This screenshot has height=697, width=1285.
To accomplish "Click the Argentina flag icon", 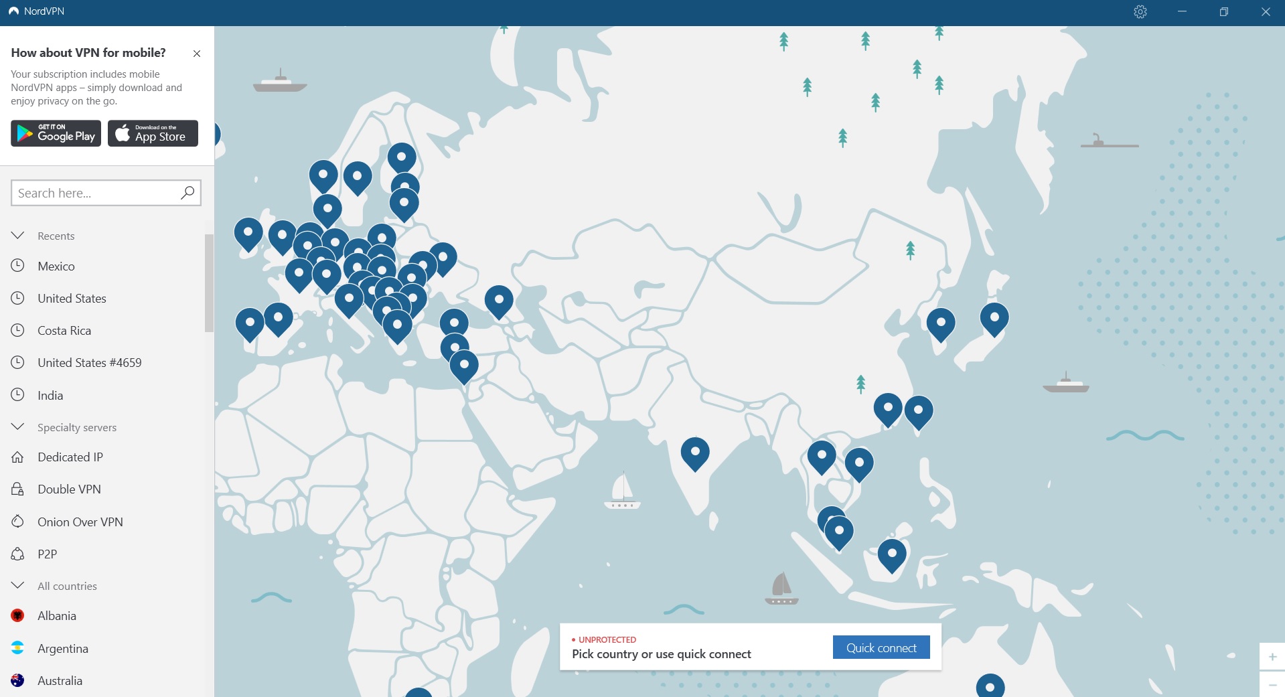I will (17, 648).
